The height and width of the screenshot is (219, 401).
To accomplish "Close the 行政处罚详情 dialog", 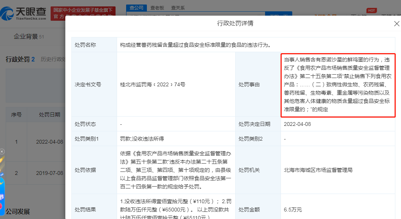I will [x=396, y=24].
